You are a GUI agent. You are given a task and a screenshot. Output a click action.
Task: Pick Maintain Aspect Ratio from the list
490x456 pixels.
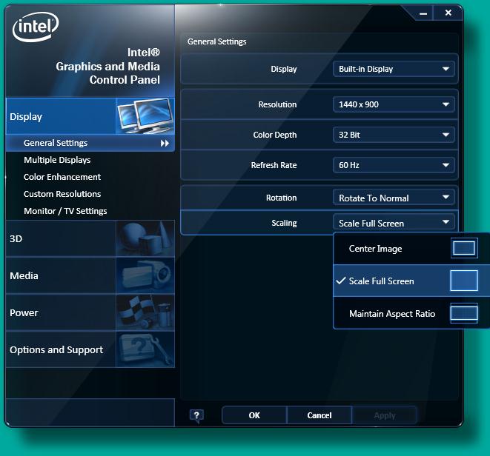[x=391, y=314]
